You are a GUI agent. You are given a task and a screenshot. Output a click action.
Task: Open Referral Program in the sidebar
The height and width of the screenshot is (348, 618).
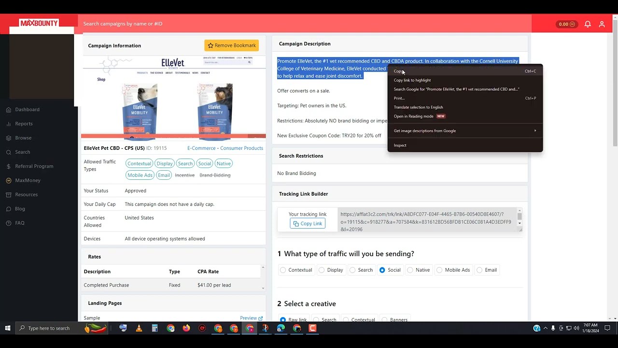tap(34, 166)
